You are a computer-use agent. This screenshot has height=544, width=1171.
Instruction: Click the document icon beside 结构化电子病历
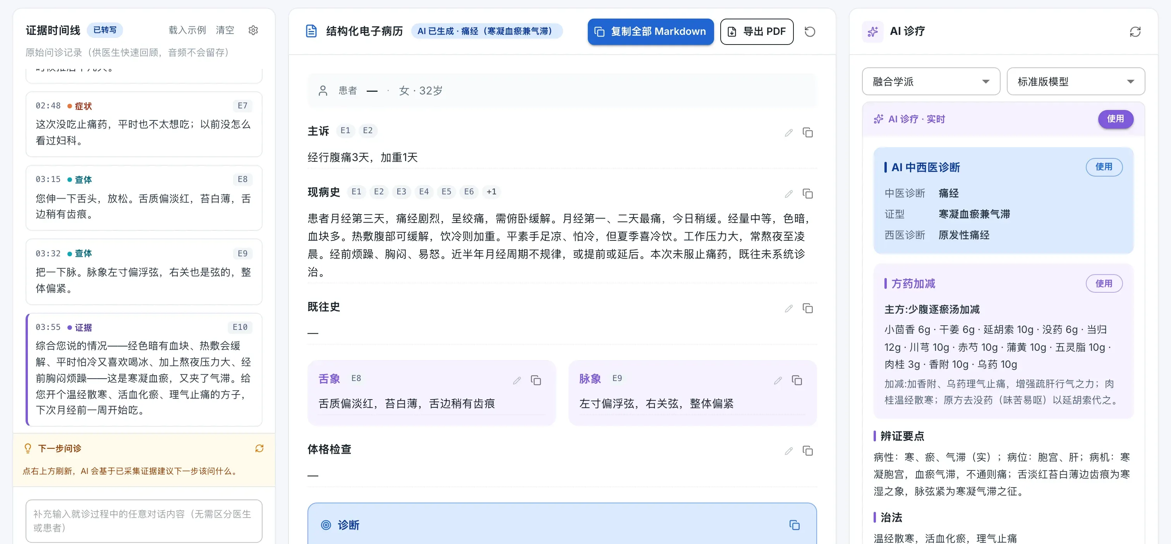tap(311, 31)
